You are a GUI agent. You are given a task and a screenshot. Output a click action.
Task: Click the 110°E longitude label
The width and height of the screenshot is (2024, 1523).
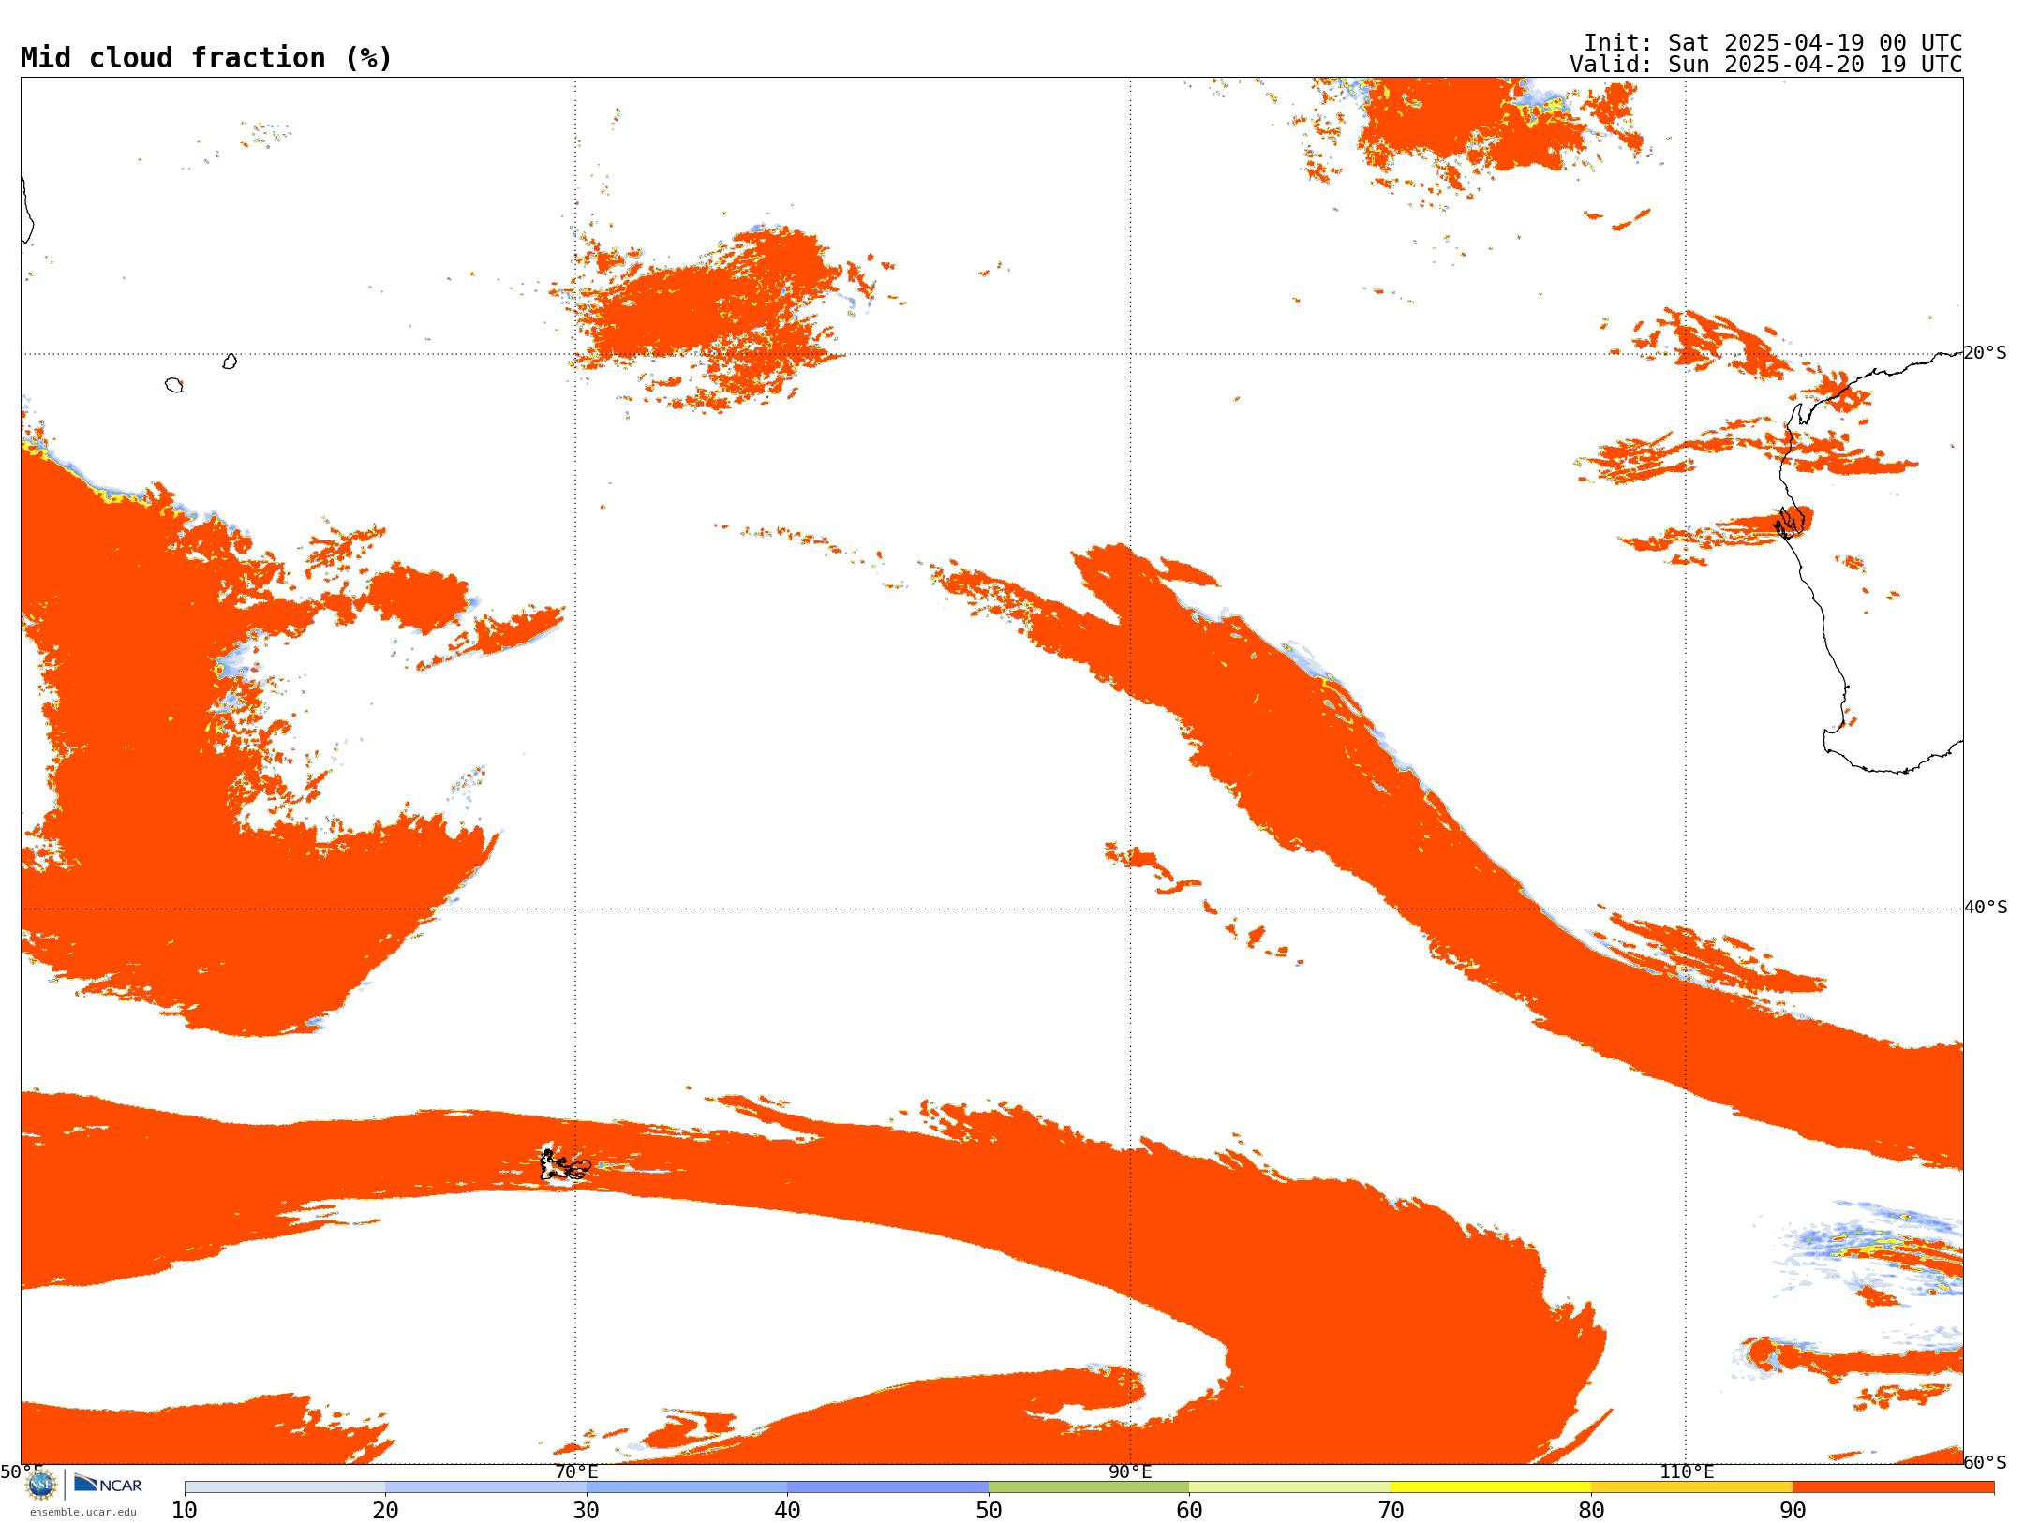point(1687,1472)
